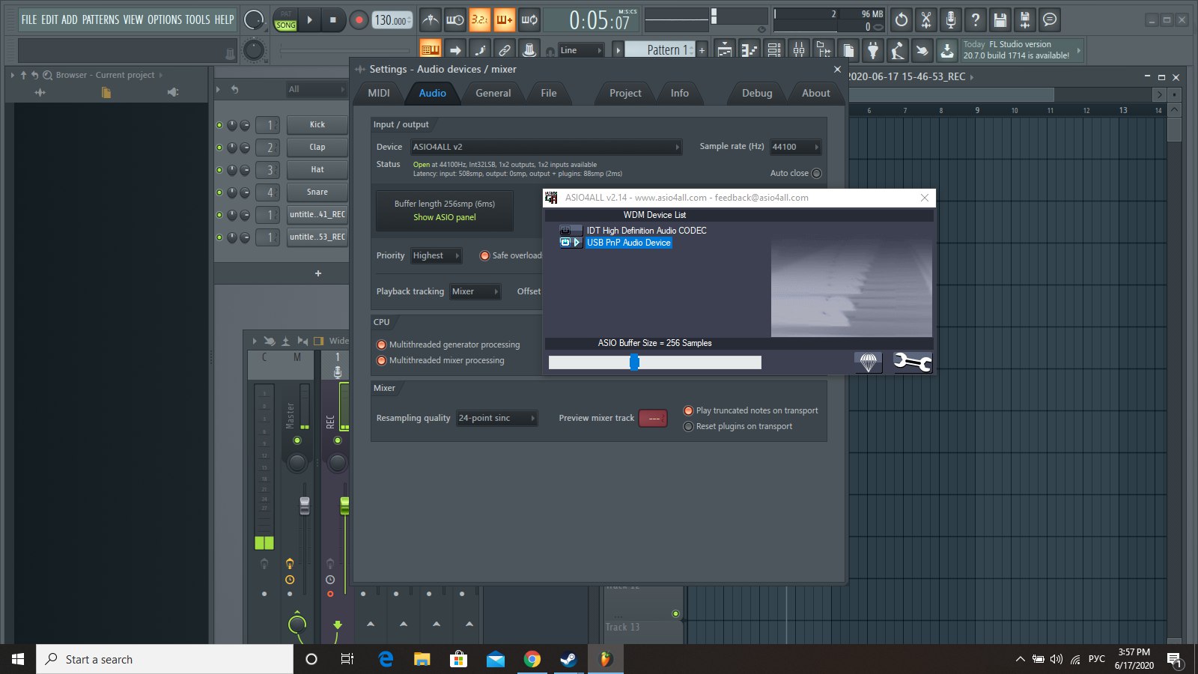
Task: Click the render as audio file icon
Action: point(1025,20)
